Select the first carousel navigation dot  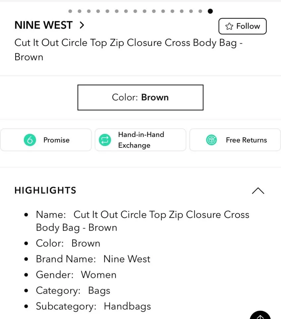pos(70,11)
